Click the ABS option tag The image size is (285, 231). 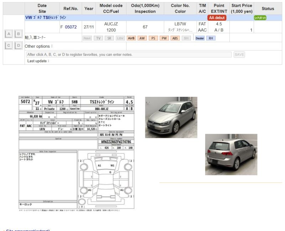click(x=175, y=38)
